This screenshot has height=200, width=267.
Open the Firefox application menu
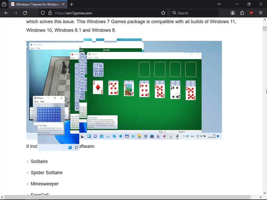(261, 13)
